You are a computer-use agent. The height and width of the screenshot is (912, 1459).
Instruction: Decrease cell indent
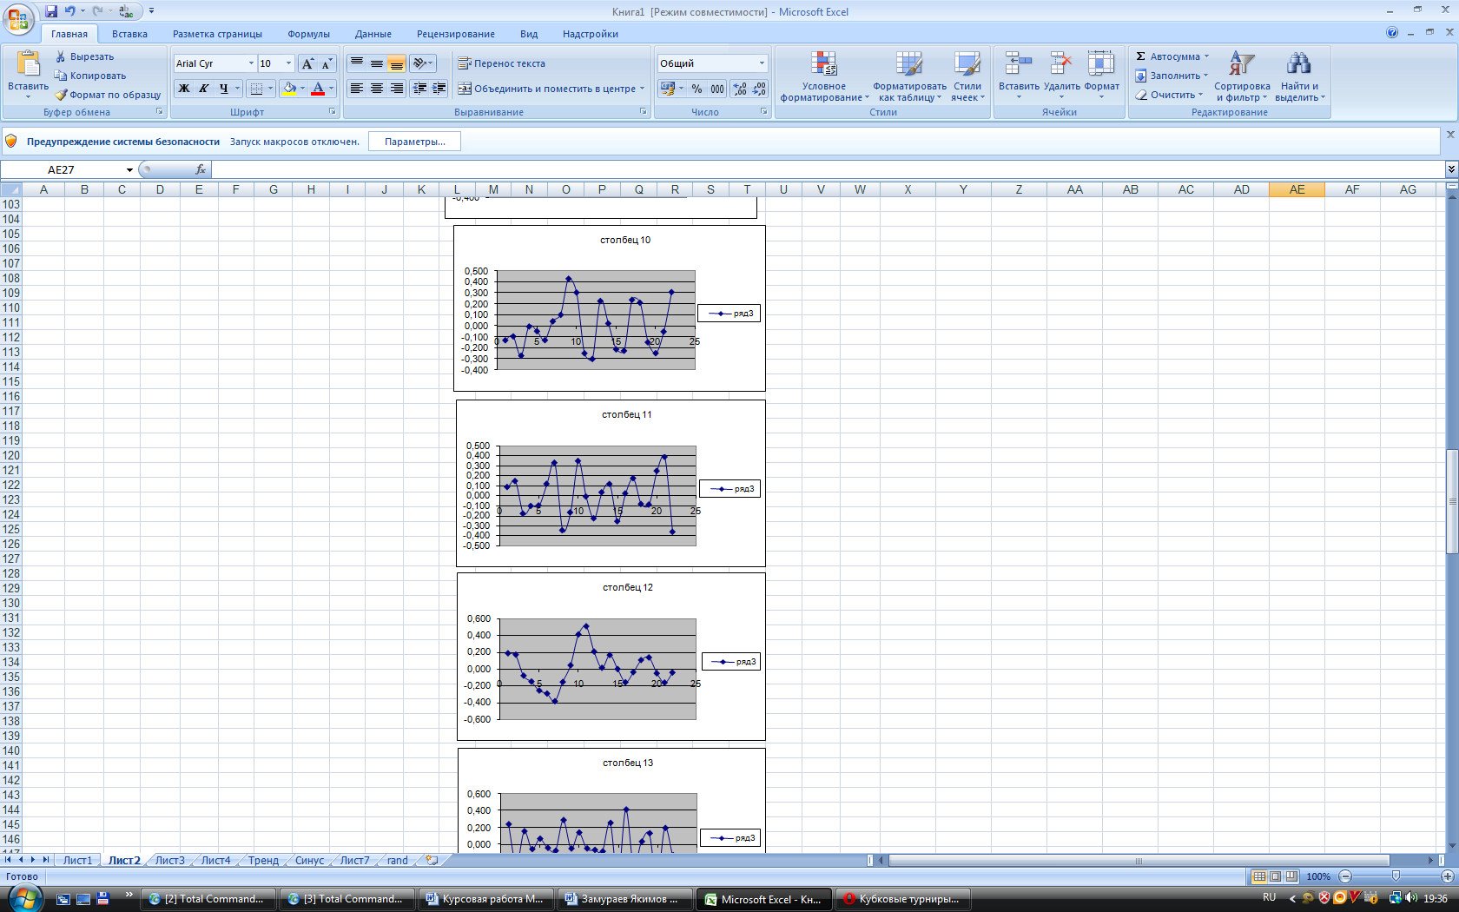tap(420, 89)
